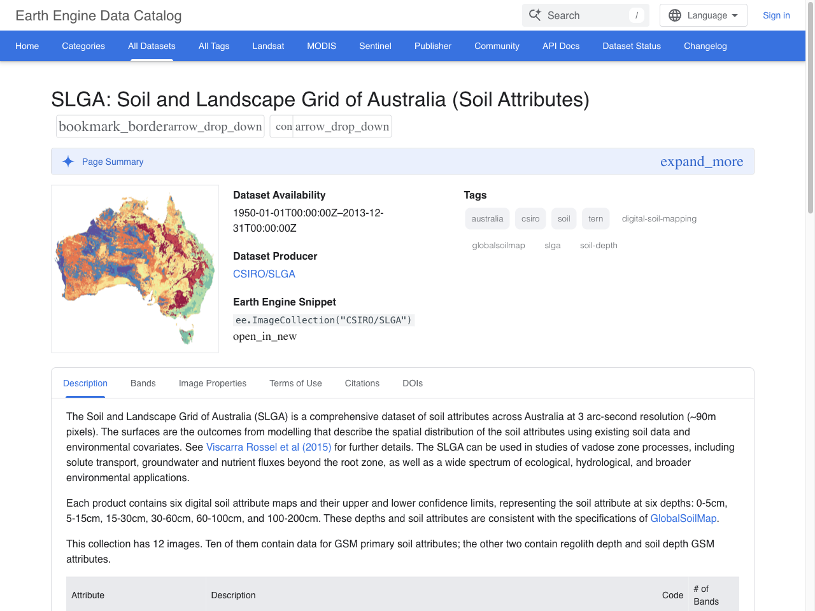This screenshot has height=611, width=815.
Task: Follow the Viscarra Rossel et al (2015) link
Action: click(x=268, y=447)
